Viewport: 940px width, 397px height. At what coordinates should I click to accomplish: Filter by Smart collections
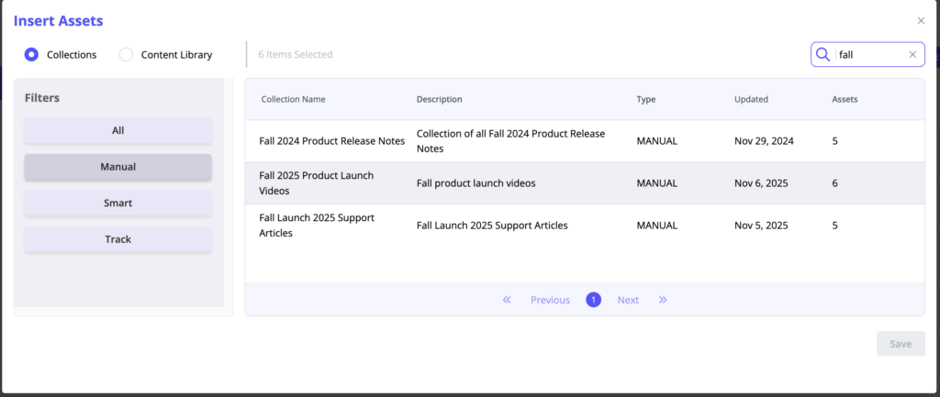coord(117,203)
